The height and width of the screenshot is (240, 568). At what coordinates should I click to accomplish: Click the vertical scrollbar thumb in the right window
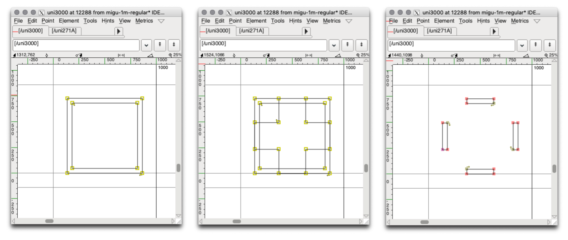click(554, 169)
